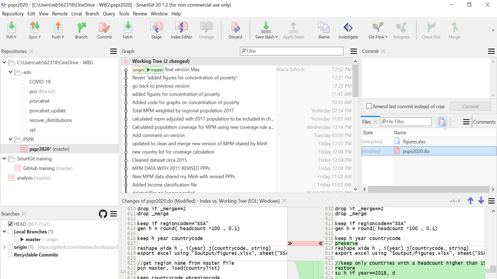The height and width of the screenshot is (279, 497).
Task: Open the Remote menu
Action: click(x=60, y=14)
